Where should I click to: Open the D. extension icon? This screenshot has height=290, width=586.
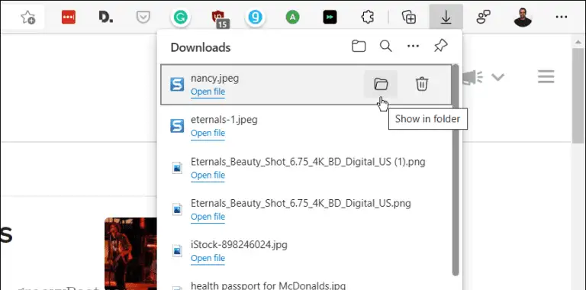(106, 18)
